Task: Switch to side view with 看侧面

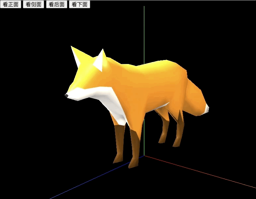Action: click(33, 4)
